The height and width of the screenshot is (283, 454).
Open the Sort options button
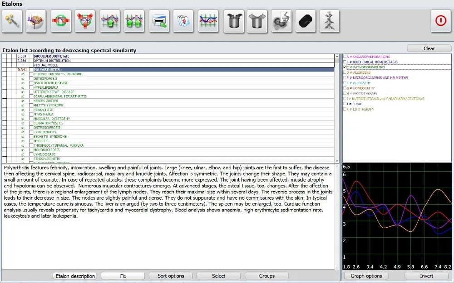tap(171, 276)
